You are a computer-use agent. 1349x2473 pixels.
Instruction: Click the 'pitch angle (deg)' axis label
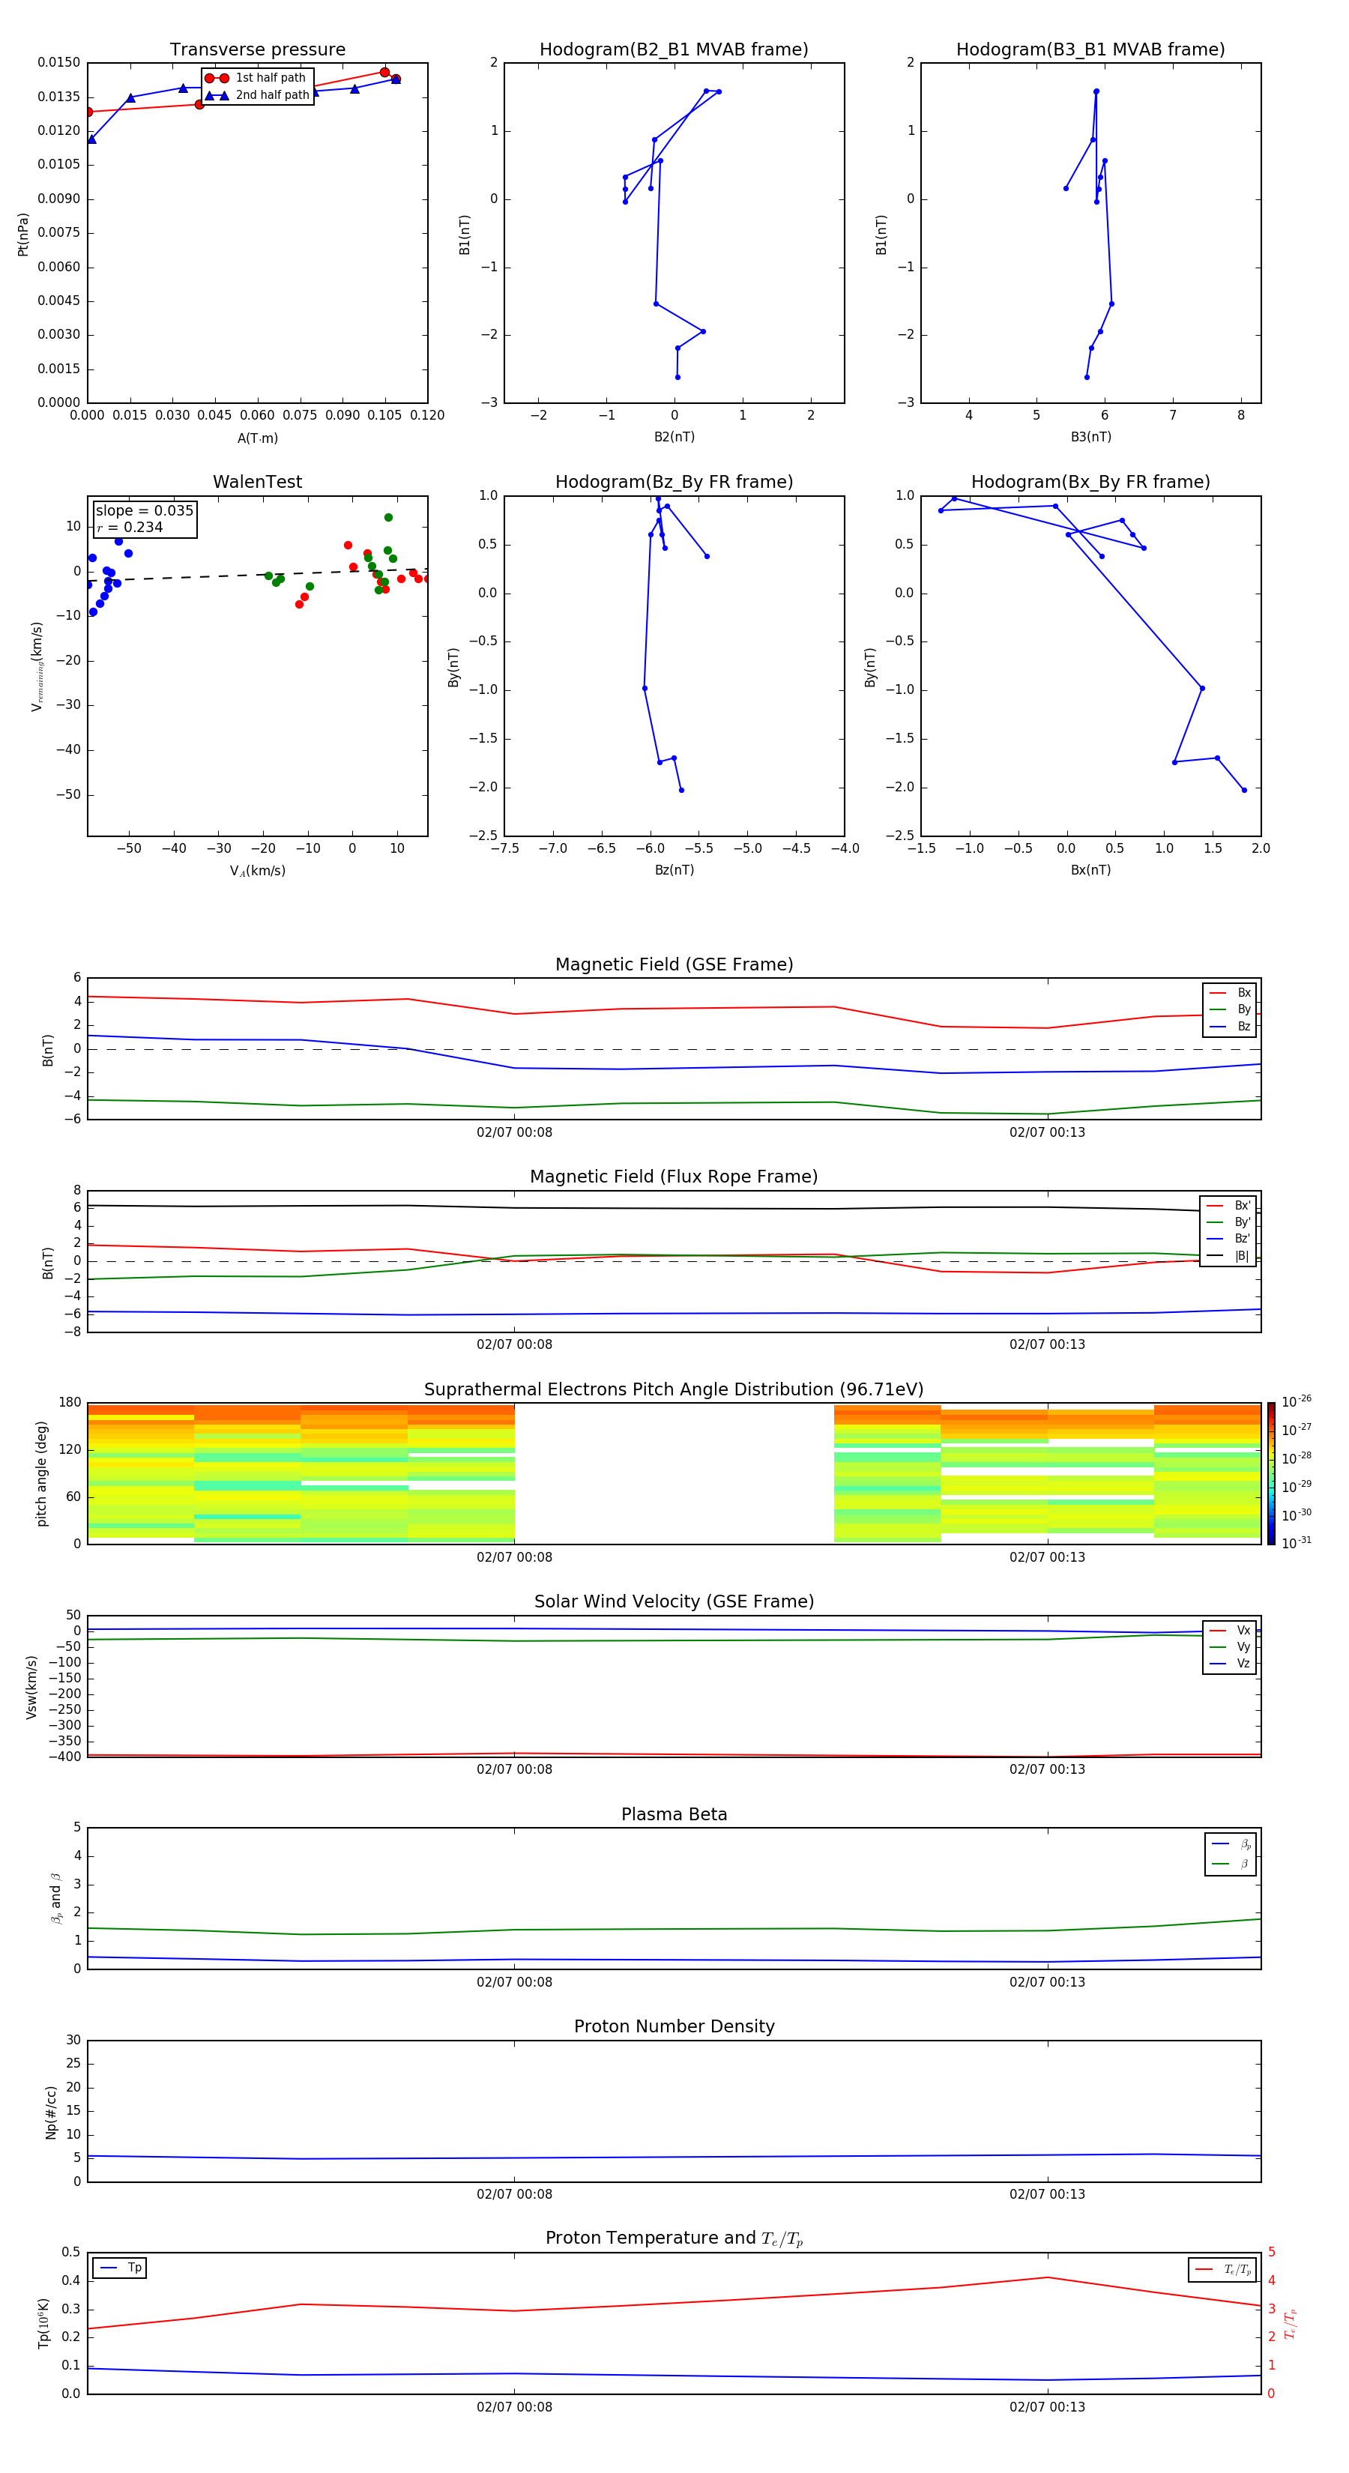pos(41,1473)
